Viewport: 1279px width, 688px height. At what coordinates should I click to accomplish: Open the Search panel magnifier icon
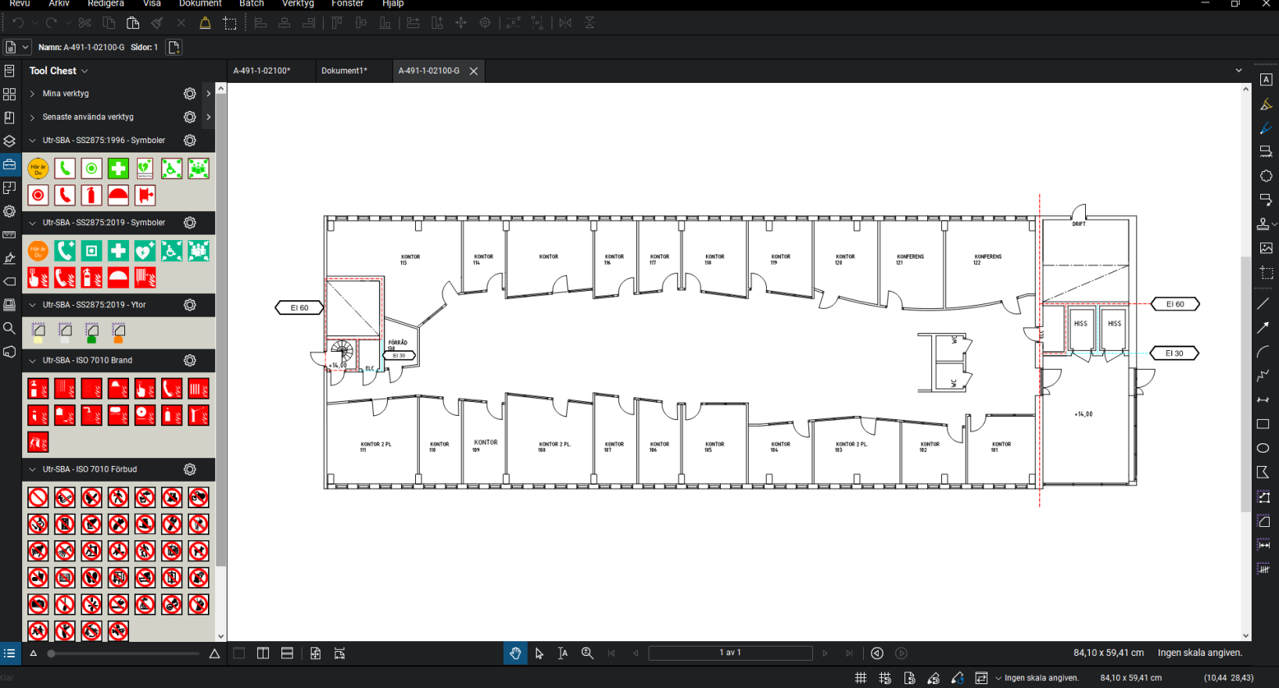[9, 328]
